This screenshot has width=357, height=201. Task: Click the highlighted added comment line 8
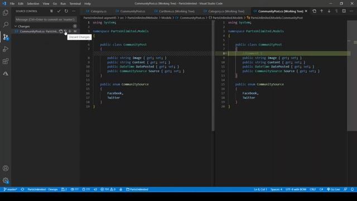[289, 54]
